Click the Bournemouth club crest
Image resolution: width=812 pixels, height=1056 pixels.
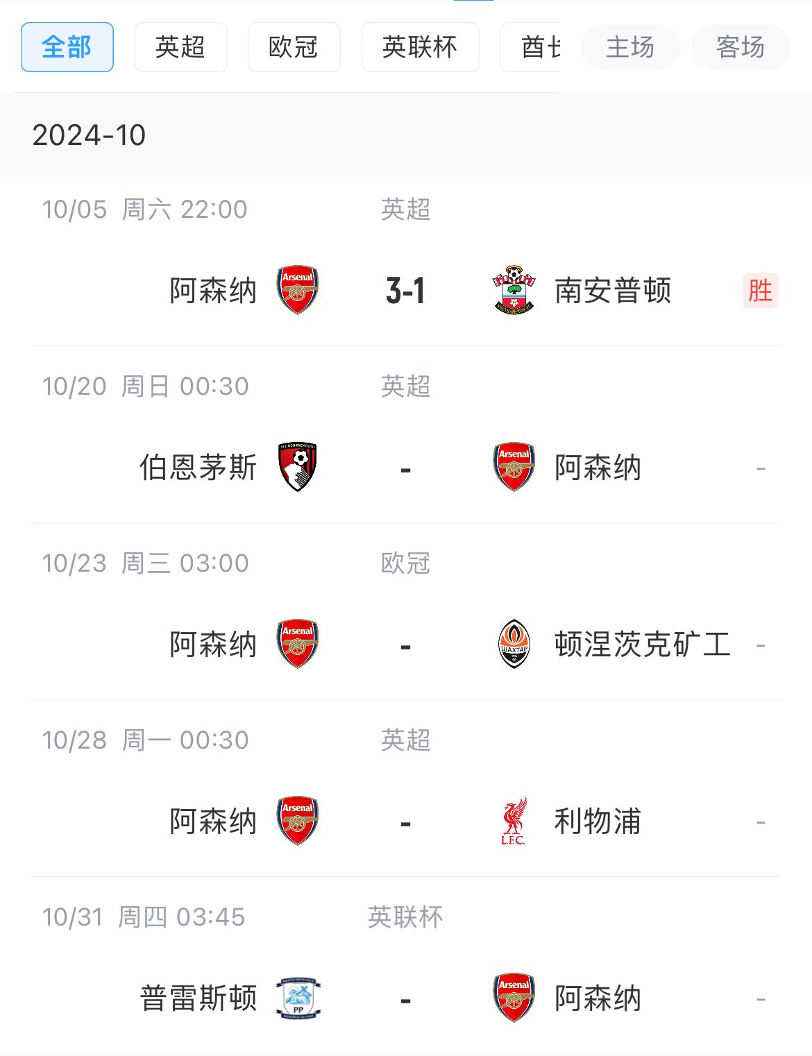tap(298, 467)
